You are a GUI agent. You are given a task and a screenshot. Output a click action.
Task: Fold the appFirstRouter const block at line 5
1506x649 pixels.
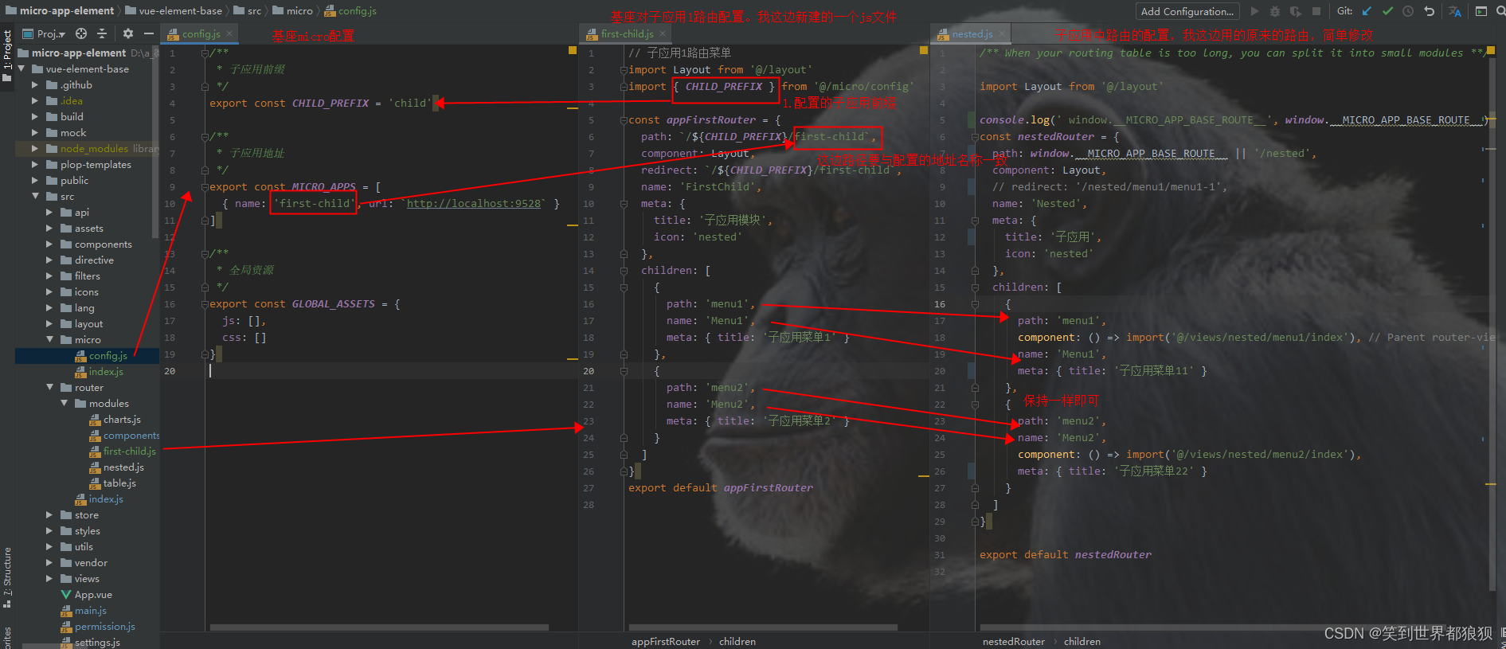tap(624, 120)
